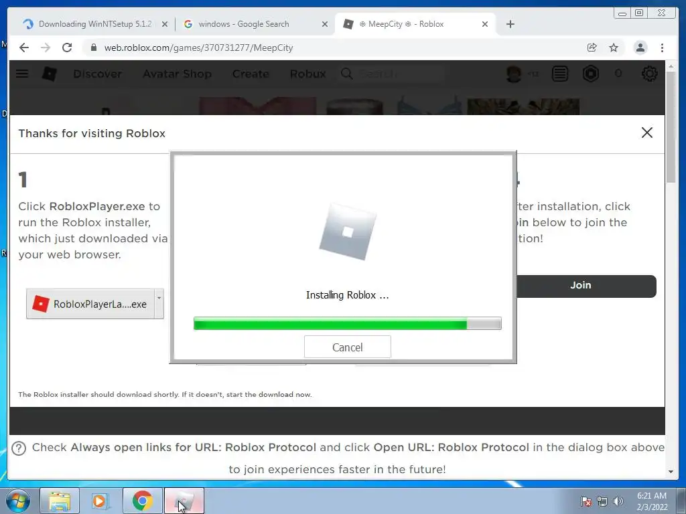Open Robux in Roblox navigation
Screen dimensions: 686x514
(x=308, y=74)
